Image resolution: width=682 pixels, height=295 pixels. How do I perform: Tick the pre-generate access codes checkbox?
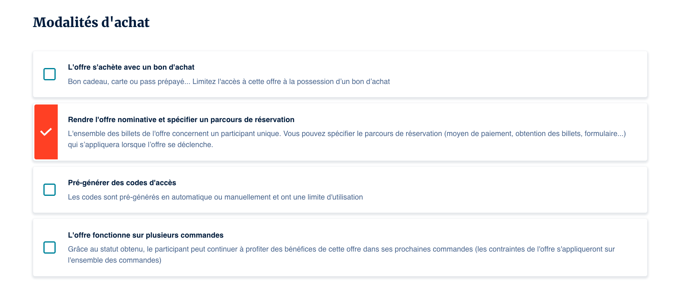pyautogui.click(x=50, y=190)
